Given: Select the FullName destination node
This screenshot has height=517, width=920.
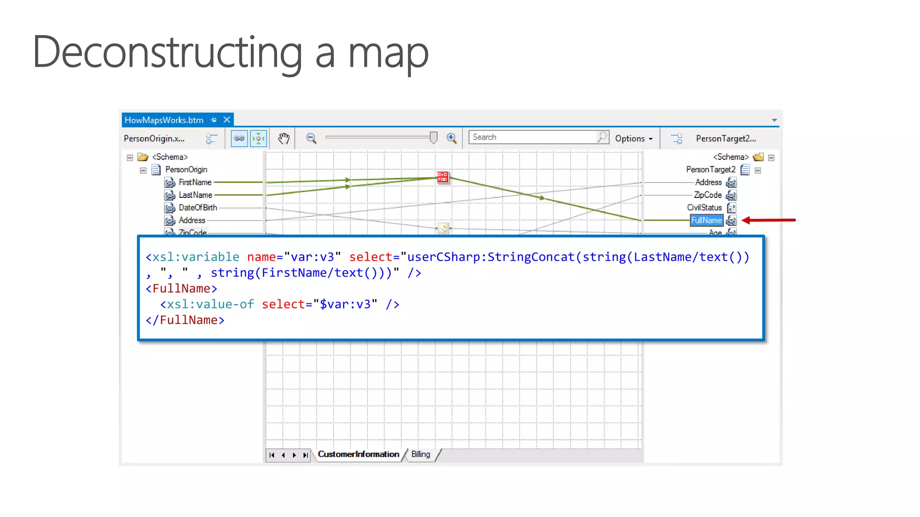Looking at the screenshot, I should [x=706, y=220].
